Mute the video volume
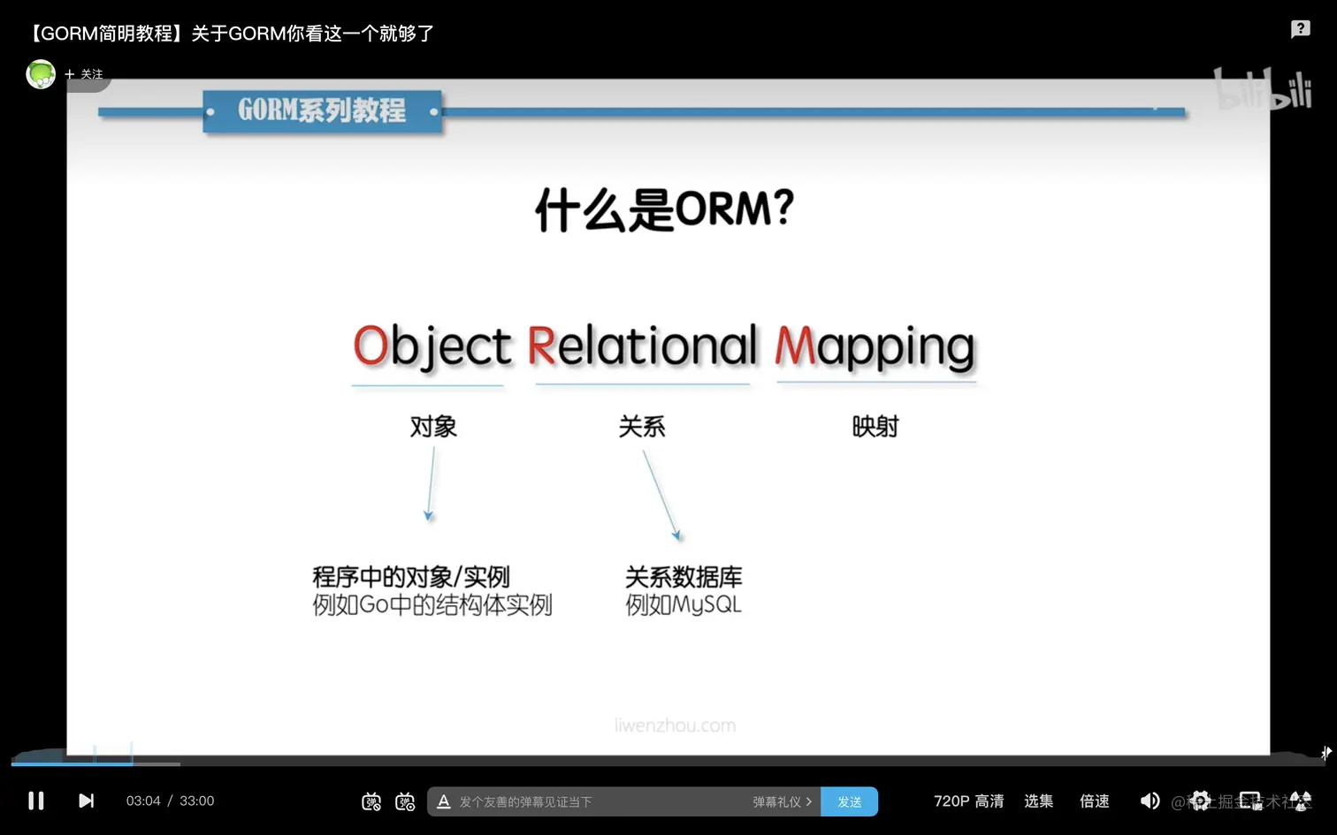This screenshot has width=1337, height=835. click(1150, 801)
